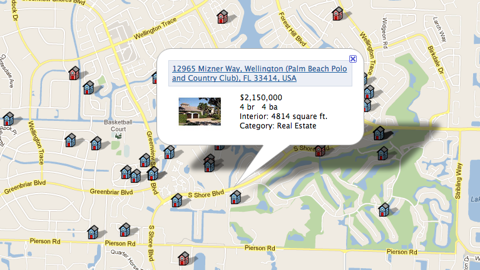The width and height of the screenshot is (480, 270).
Task: Select house marker directly under the popup pointer tip
Action: click(235, 197)
